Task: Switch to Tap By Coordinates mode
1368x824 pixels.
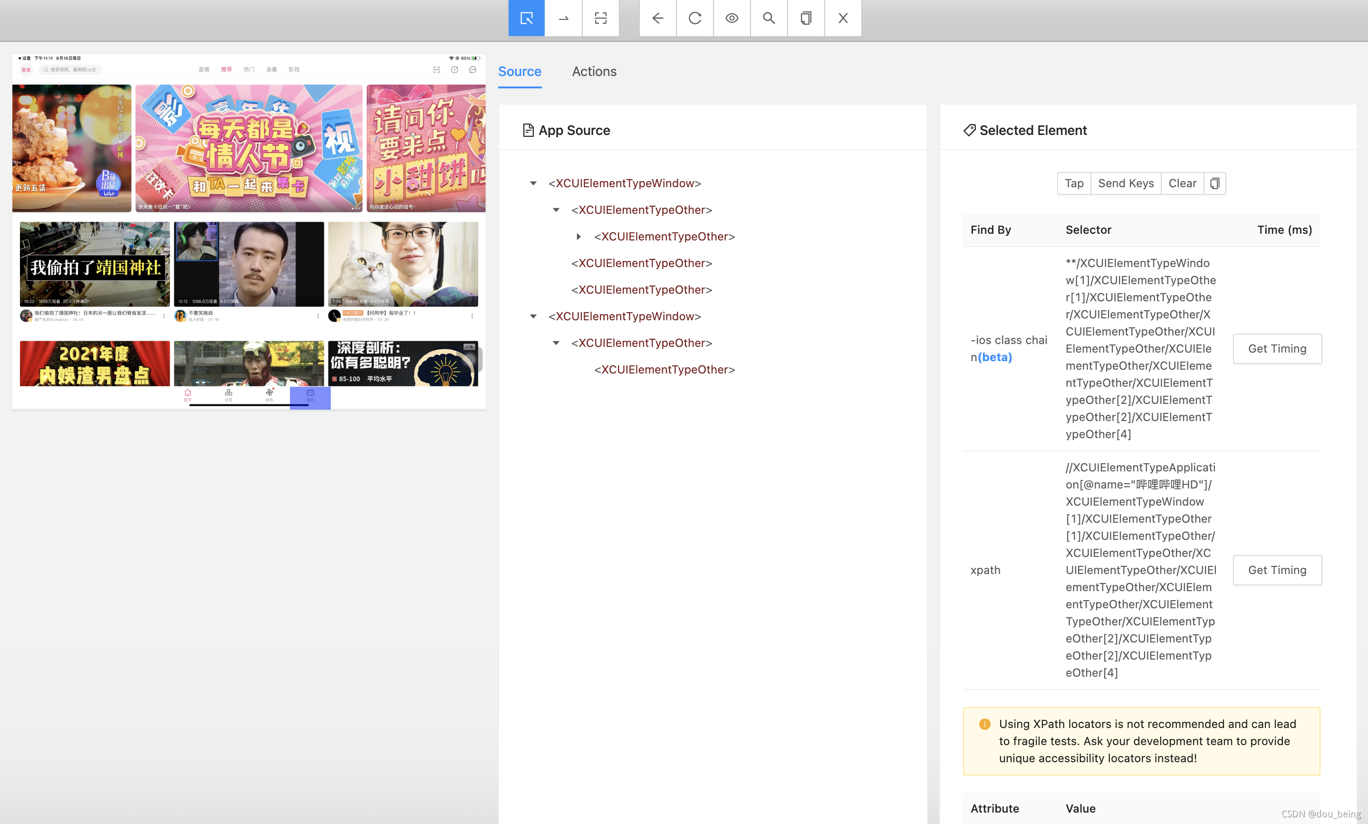Action: coord(600,18)
